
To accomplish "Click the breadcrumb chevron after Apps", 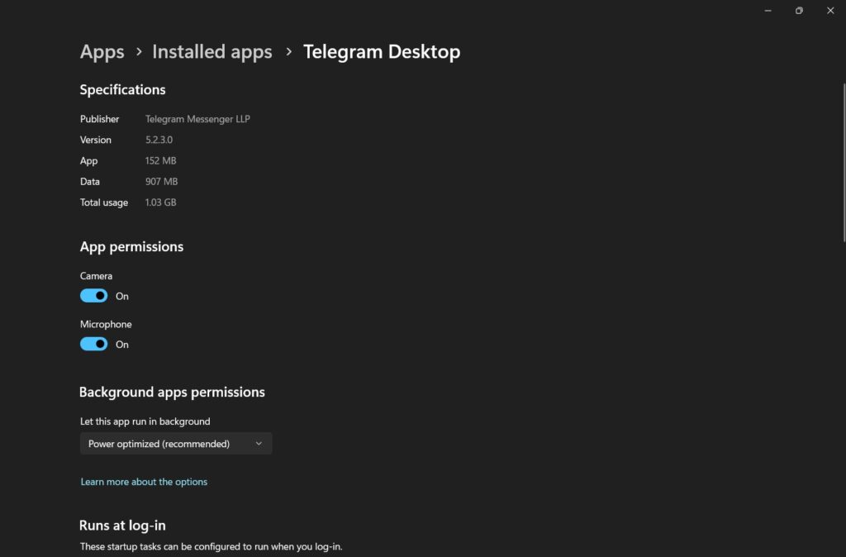I will pyautogui.click(x=139, y=52).
